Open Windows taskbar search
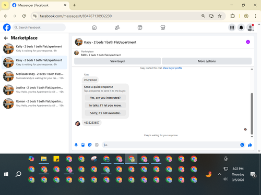This screenshot has width=261, height=195. pyautogui.click(x=18, y=174)
